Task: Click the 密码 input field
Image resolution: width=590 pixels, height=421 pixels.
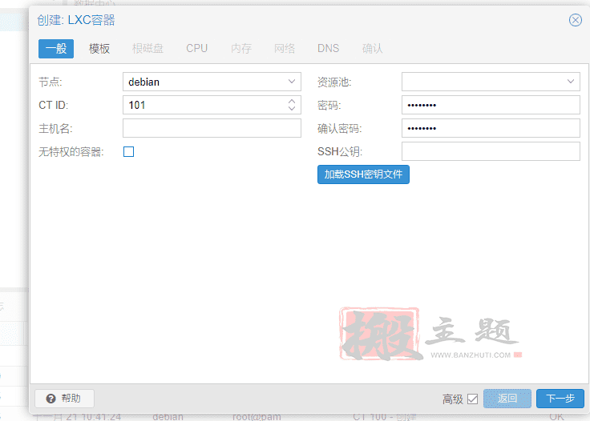Action: tap(491, 105)
